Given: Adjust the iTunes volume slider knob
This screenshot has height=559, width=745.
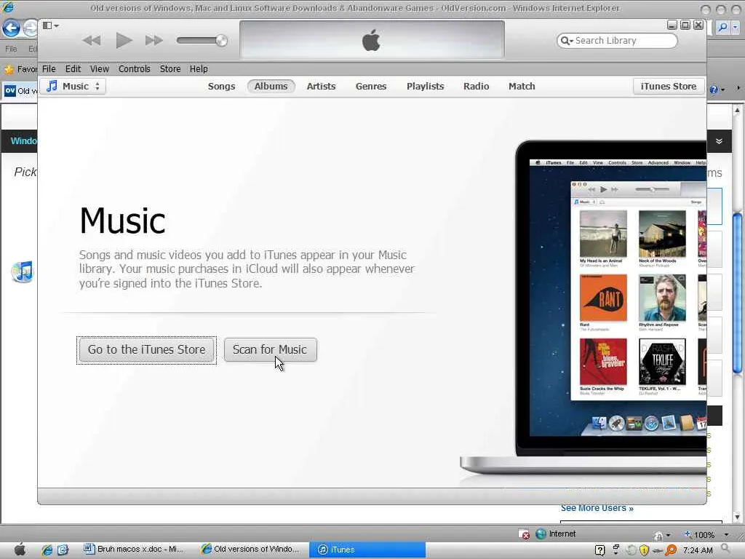Looking at the screenshot, I should [221, 41].
